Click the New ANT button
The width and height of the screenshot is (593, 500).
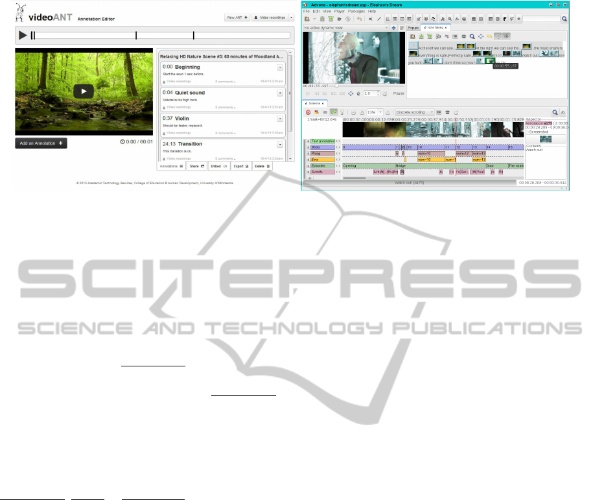pyautogui.click(x=237, y=18)
